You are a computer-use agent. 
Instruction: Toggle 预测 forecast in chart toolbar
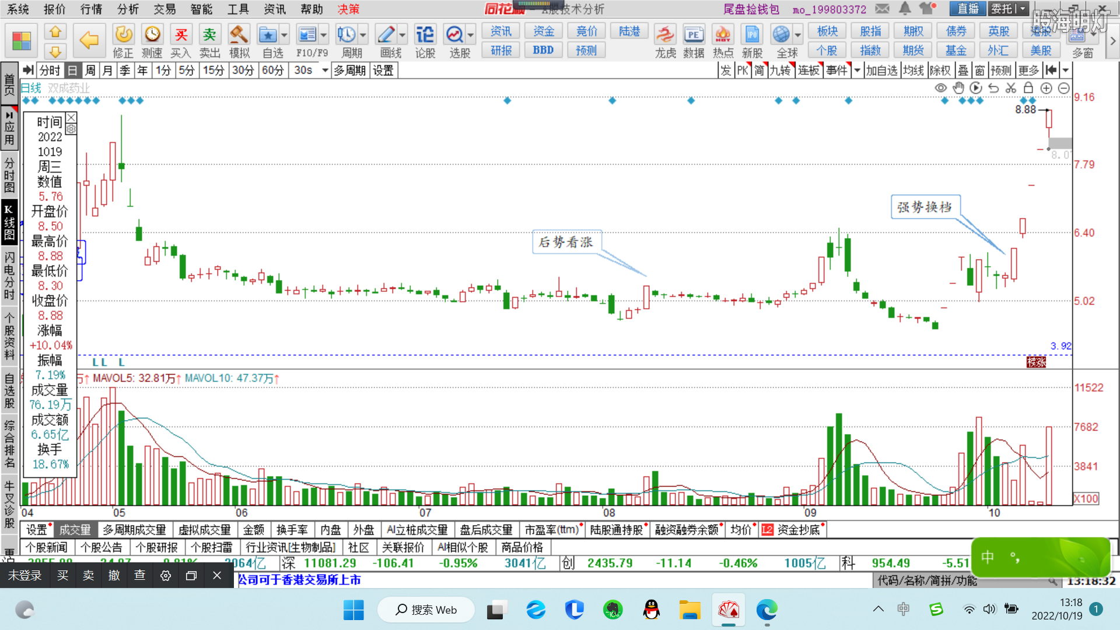(1001, 71)
